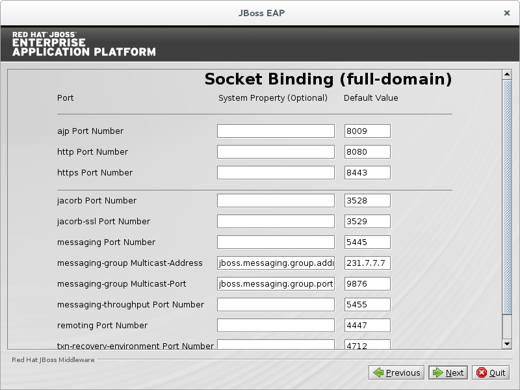The width and height of the screenshot is (520, 390).
Task: Click the multicast address 231.7.7.7 field
Action: [x=367, y=263]
